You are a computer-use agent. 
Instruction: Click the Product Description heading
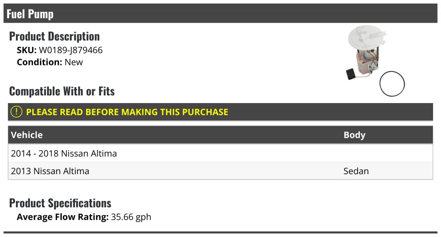point(54,36)
